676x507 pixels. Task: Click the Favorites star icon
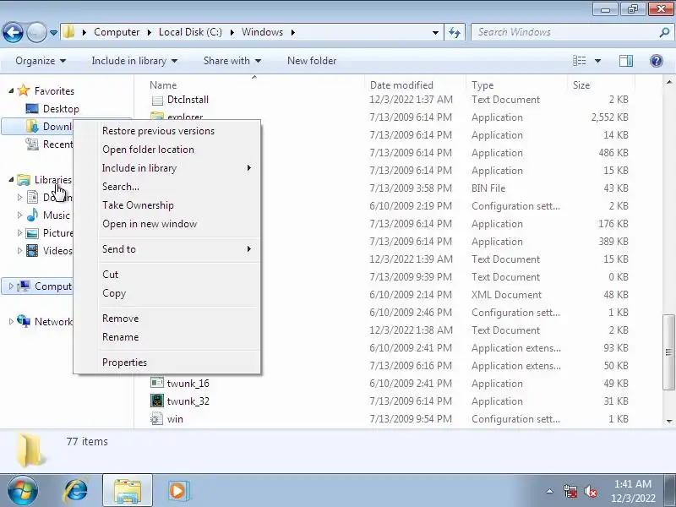point(24,90)
